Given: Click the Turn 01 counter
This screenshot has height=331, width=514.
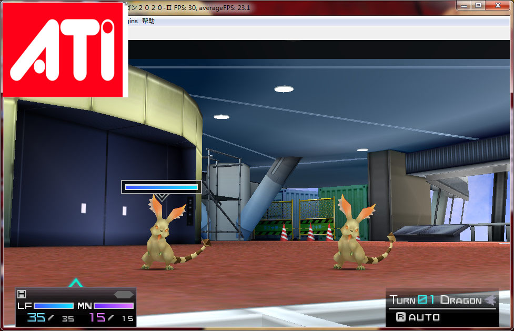Looking at the screenshot, I should tap(412, 299).
